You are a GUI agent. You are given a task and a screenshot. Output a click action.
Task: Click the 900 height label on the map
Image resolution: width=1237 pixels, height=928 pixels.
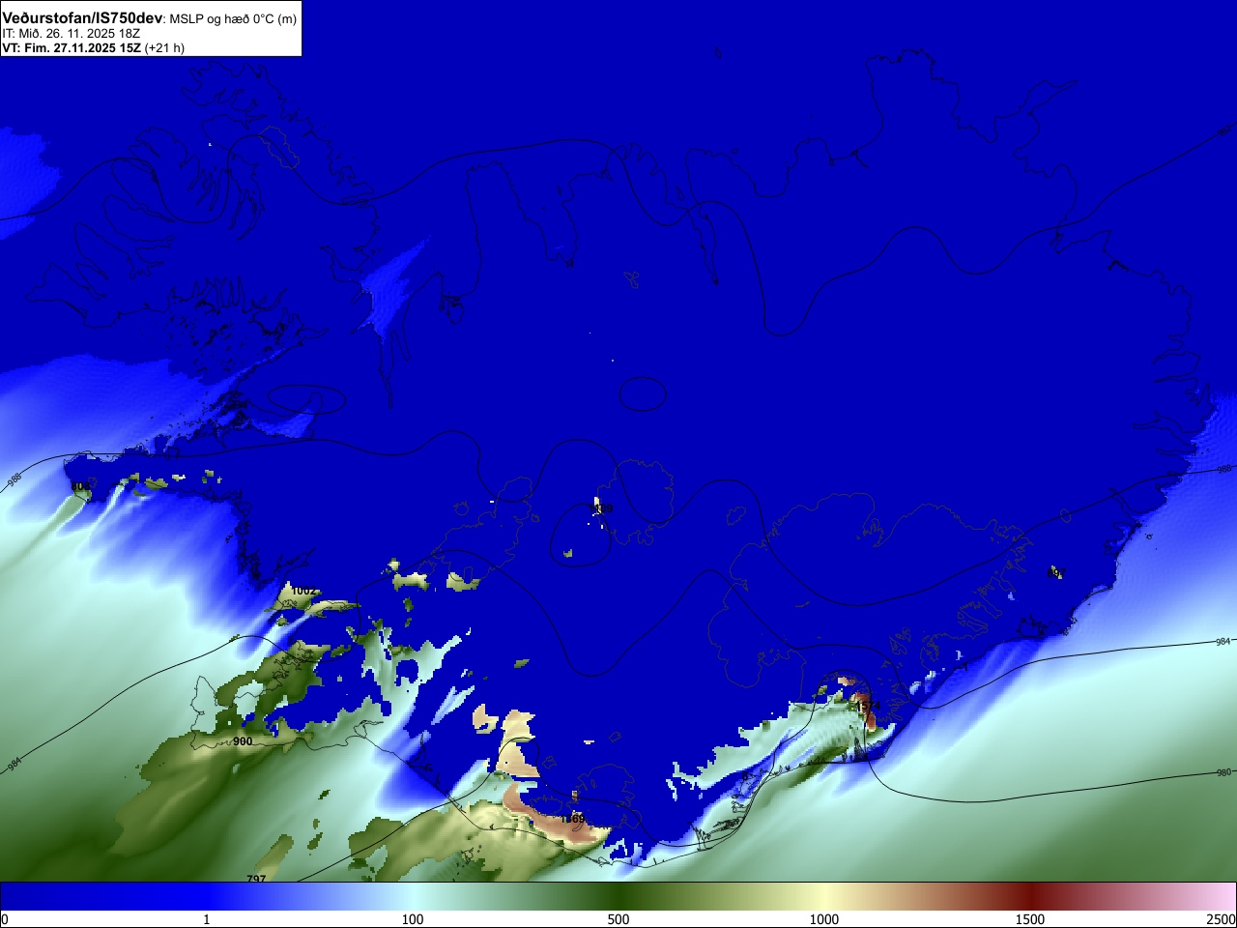click(243, 741)
